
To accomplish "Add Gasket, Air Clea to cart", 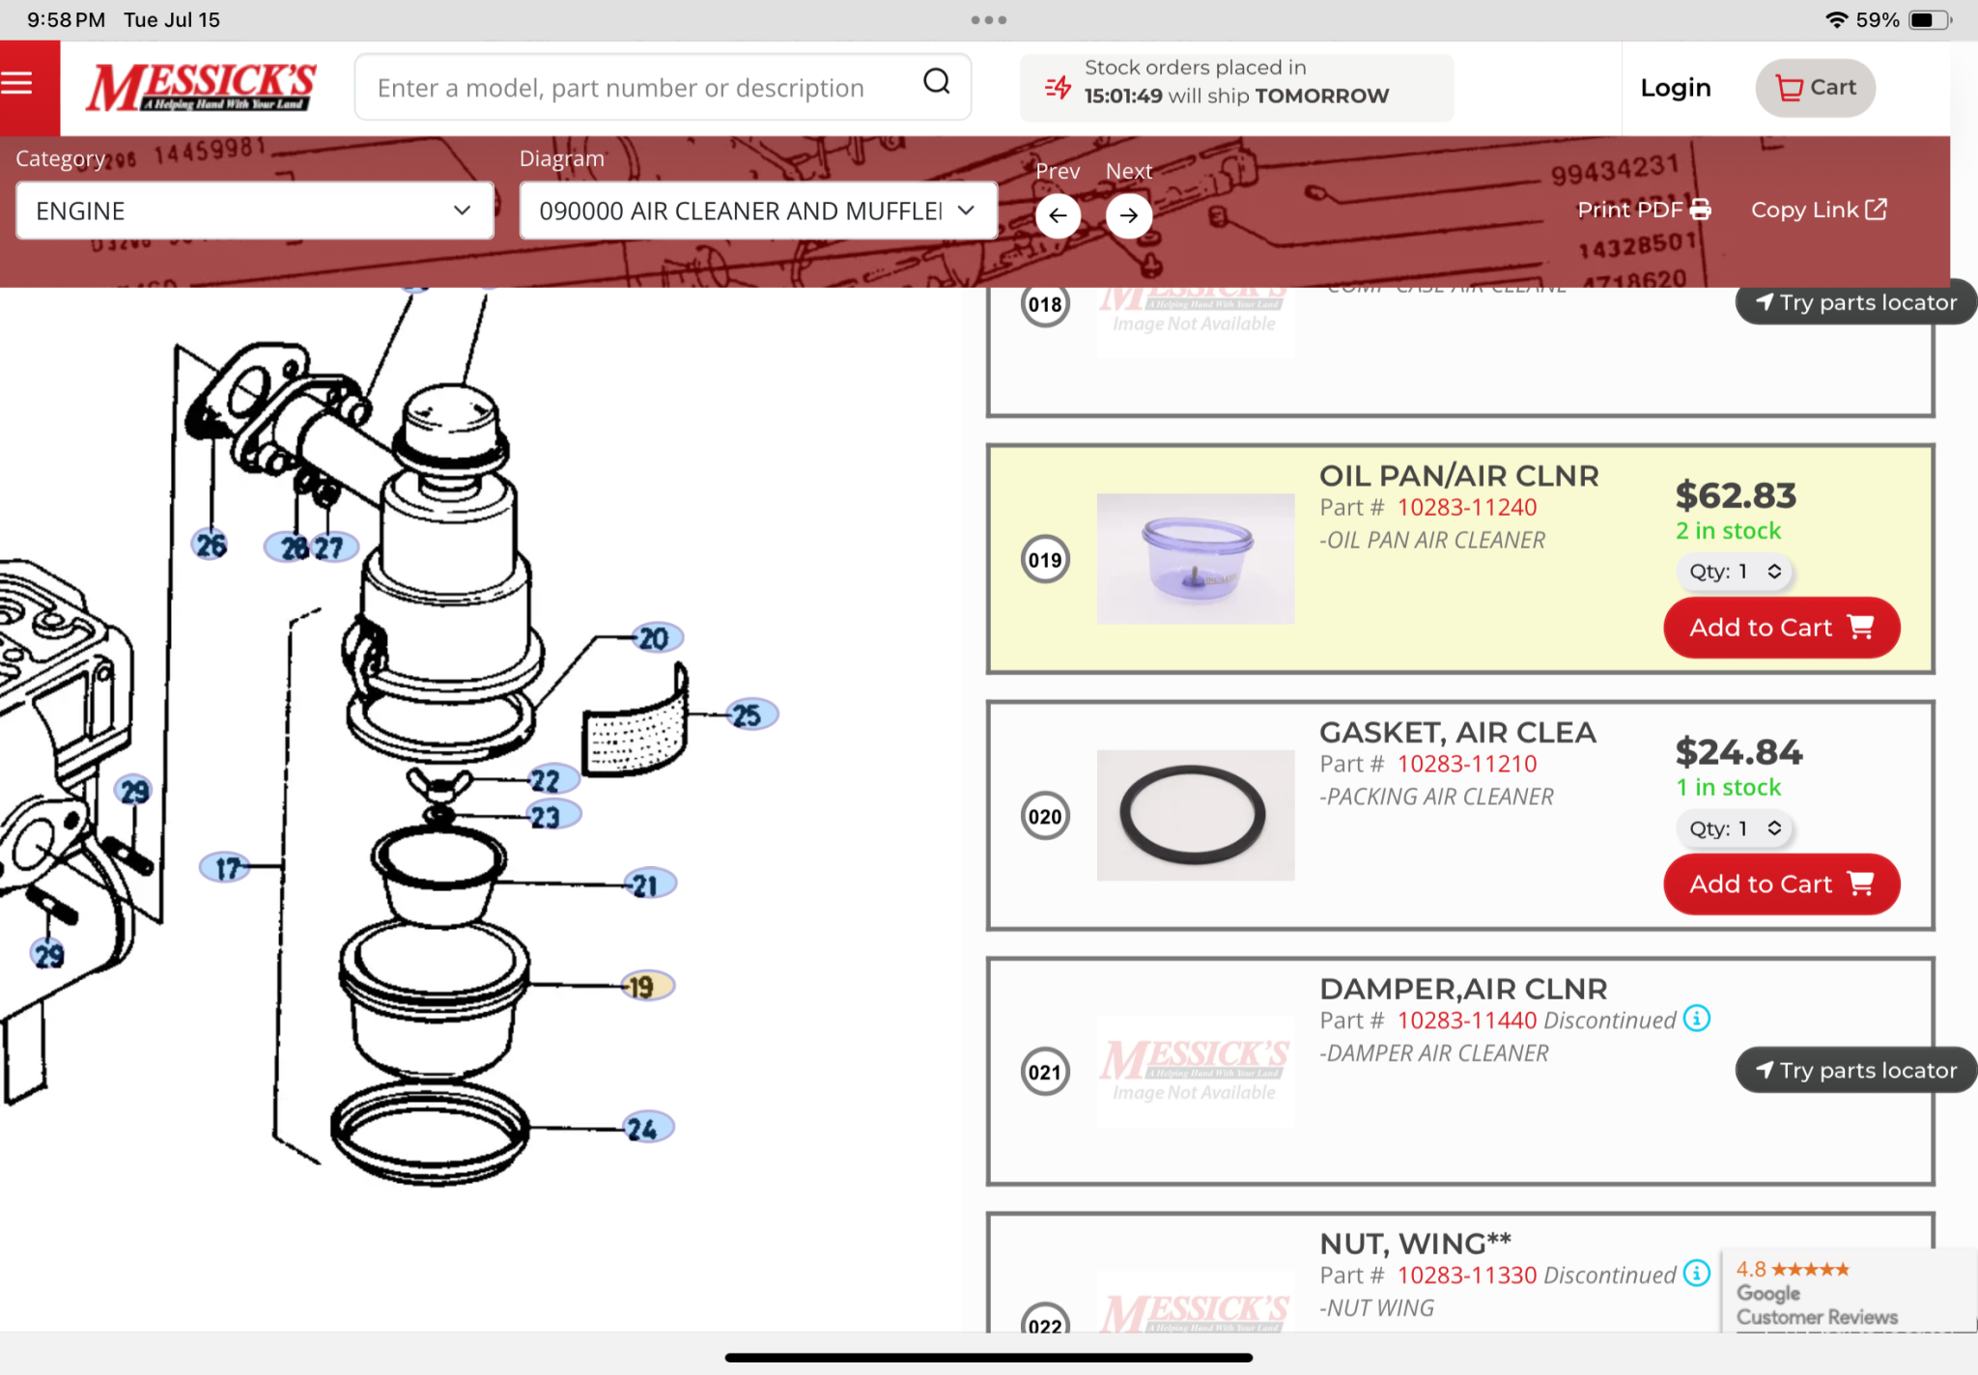I will pyautogui.click(x=1781, y=884).
